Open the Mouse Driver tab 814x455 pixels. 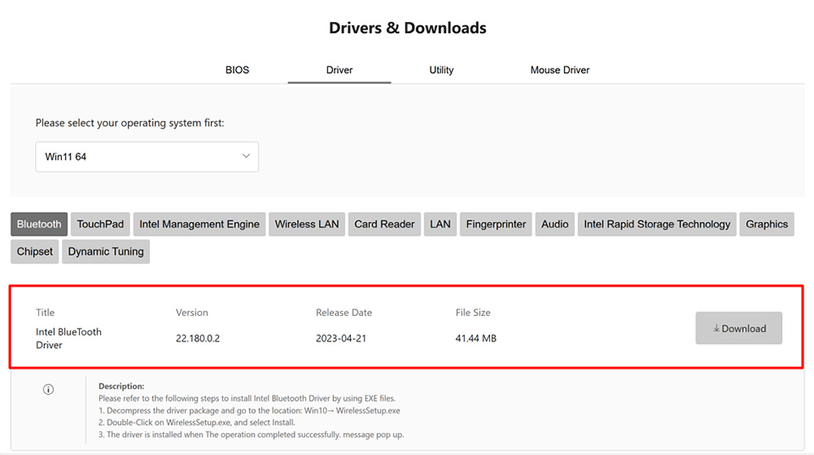coord(560,70)
